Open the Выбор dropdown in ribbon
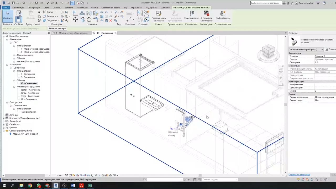336x189 pixels. pos(8,24)
